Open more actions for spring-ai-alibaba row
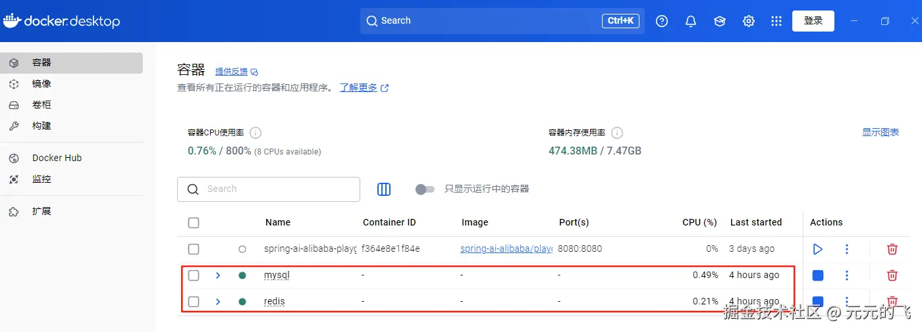The height and width of the screenshot is (332, 922). pyautogui.click(x=847, y=249)
